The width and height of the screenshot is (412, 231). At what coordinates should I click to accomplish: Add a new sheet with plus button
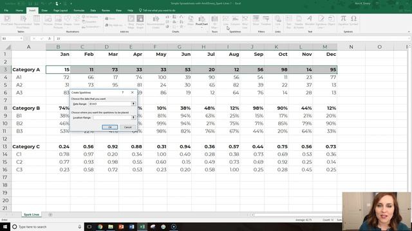coord(50,214)
